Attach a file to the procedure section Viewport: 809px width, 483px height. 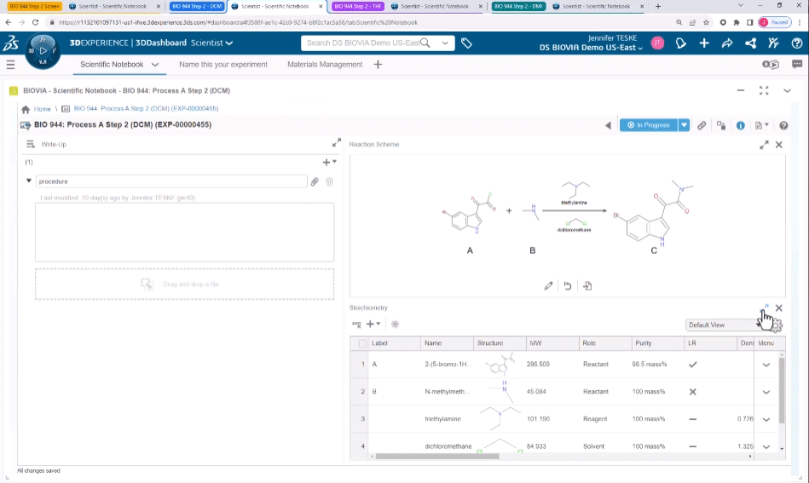pos(315,181)
